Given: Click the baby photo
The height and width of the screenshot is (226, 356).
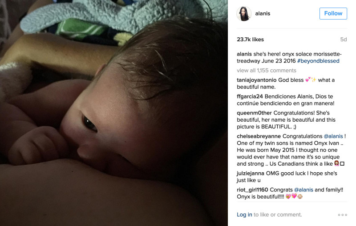Looking at the screenshot, I should pyautogui.click(x=114, y=113).
